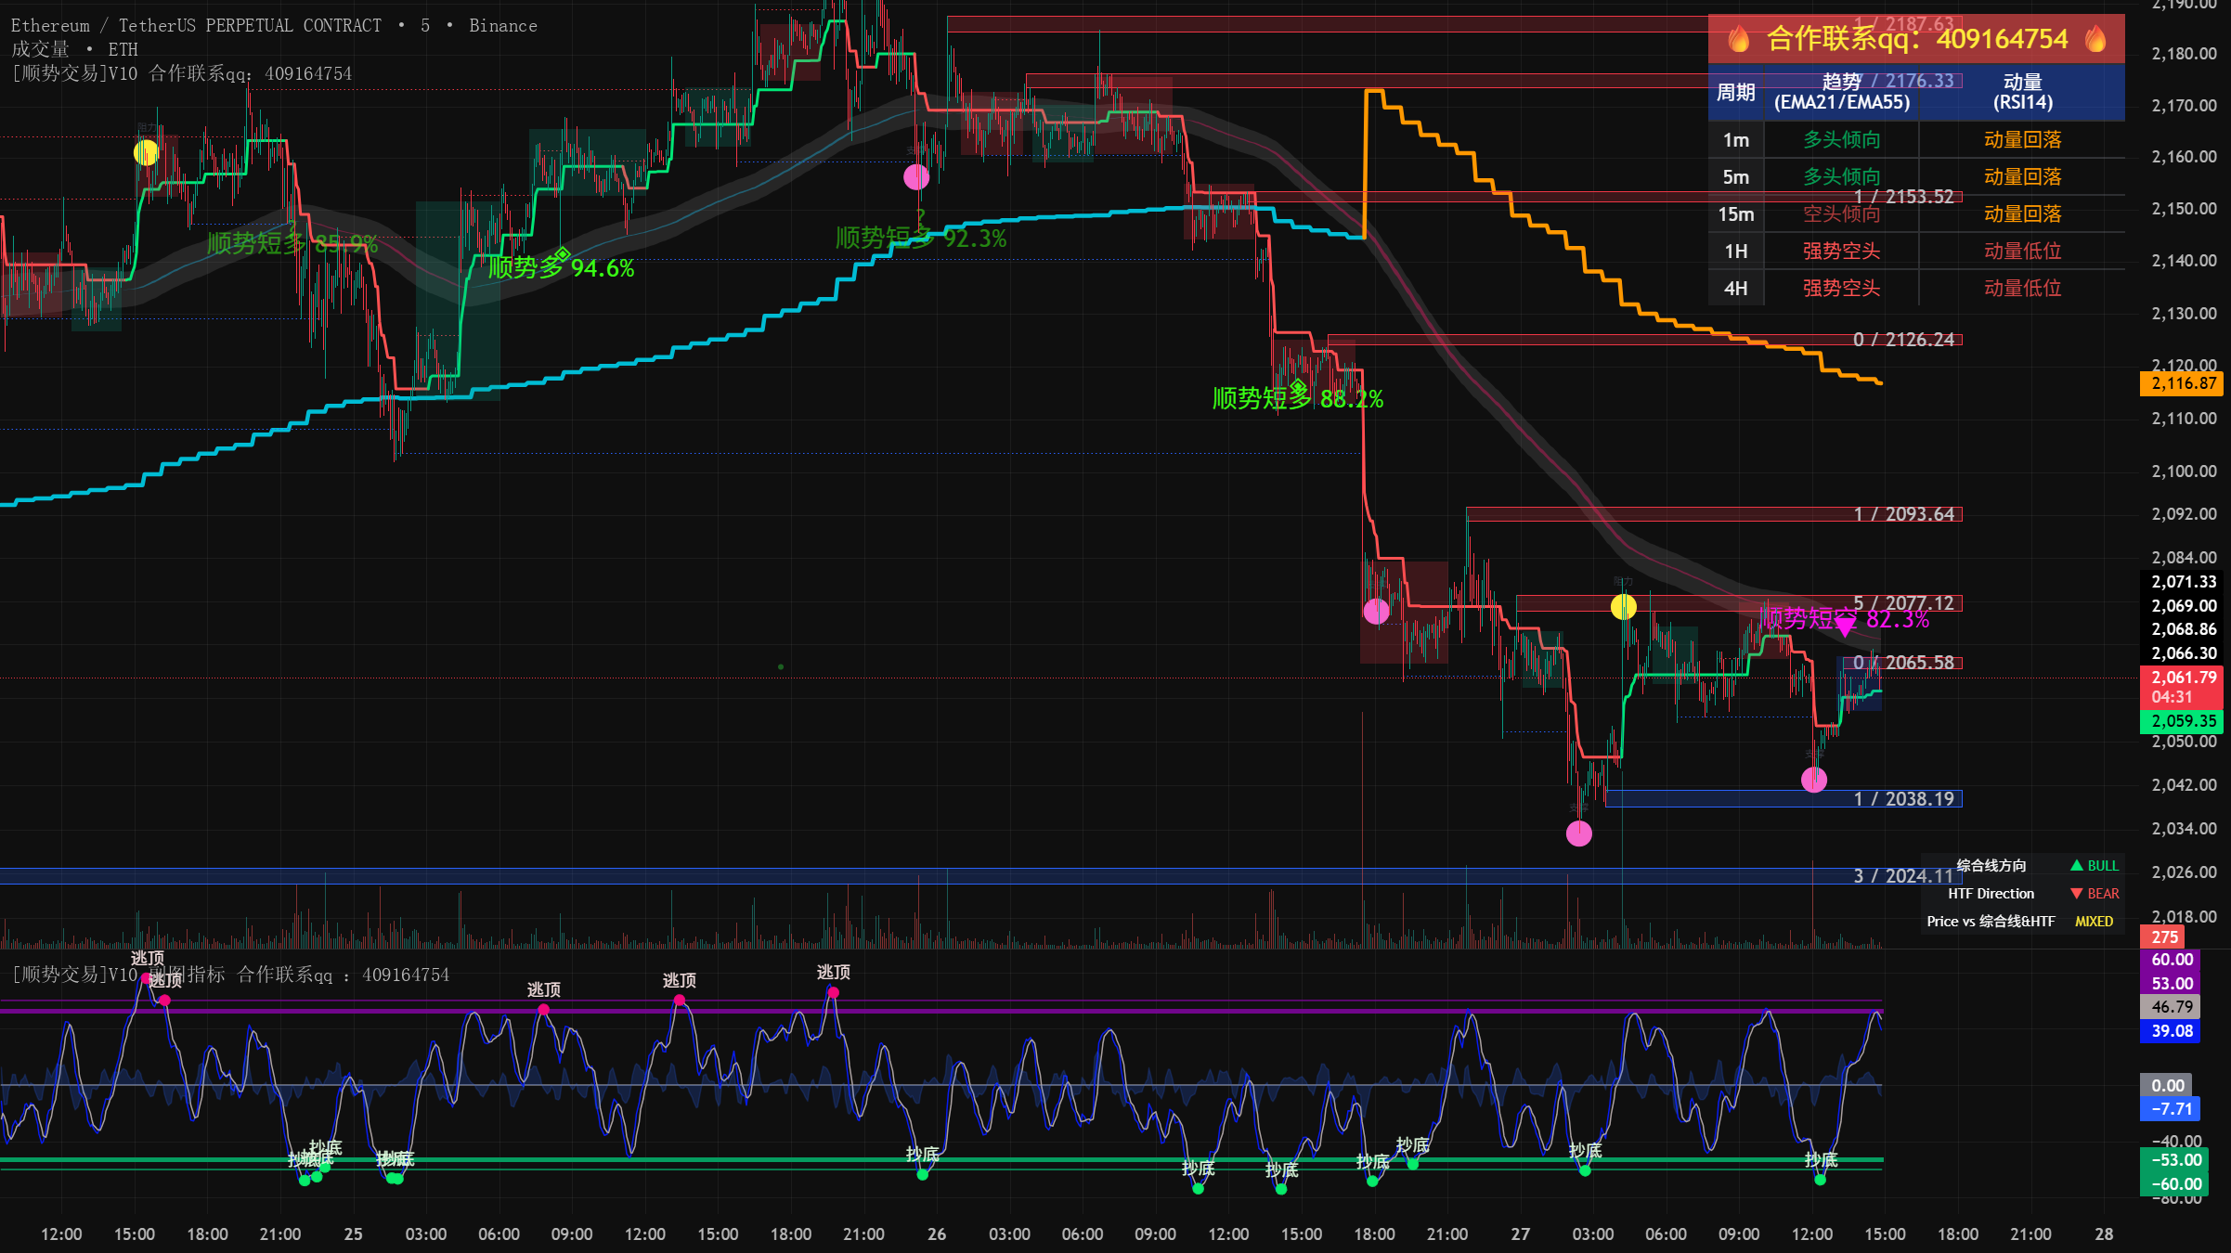Click the blue -7.71 oscillator value label

click(2172, 1109)
